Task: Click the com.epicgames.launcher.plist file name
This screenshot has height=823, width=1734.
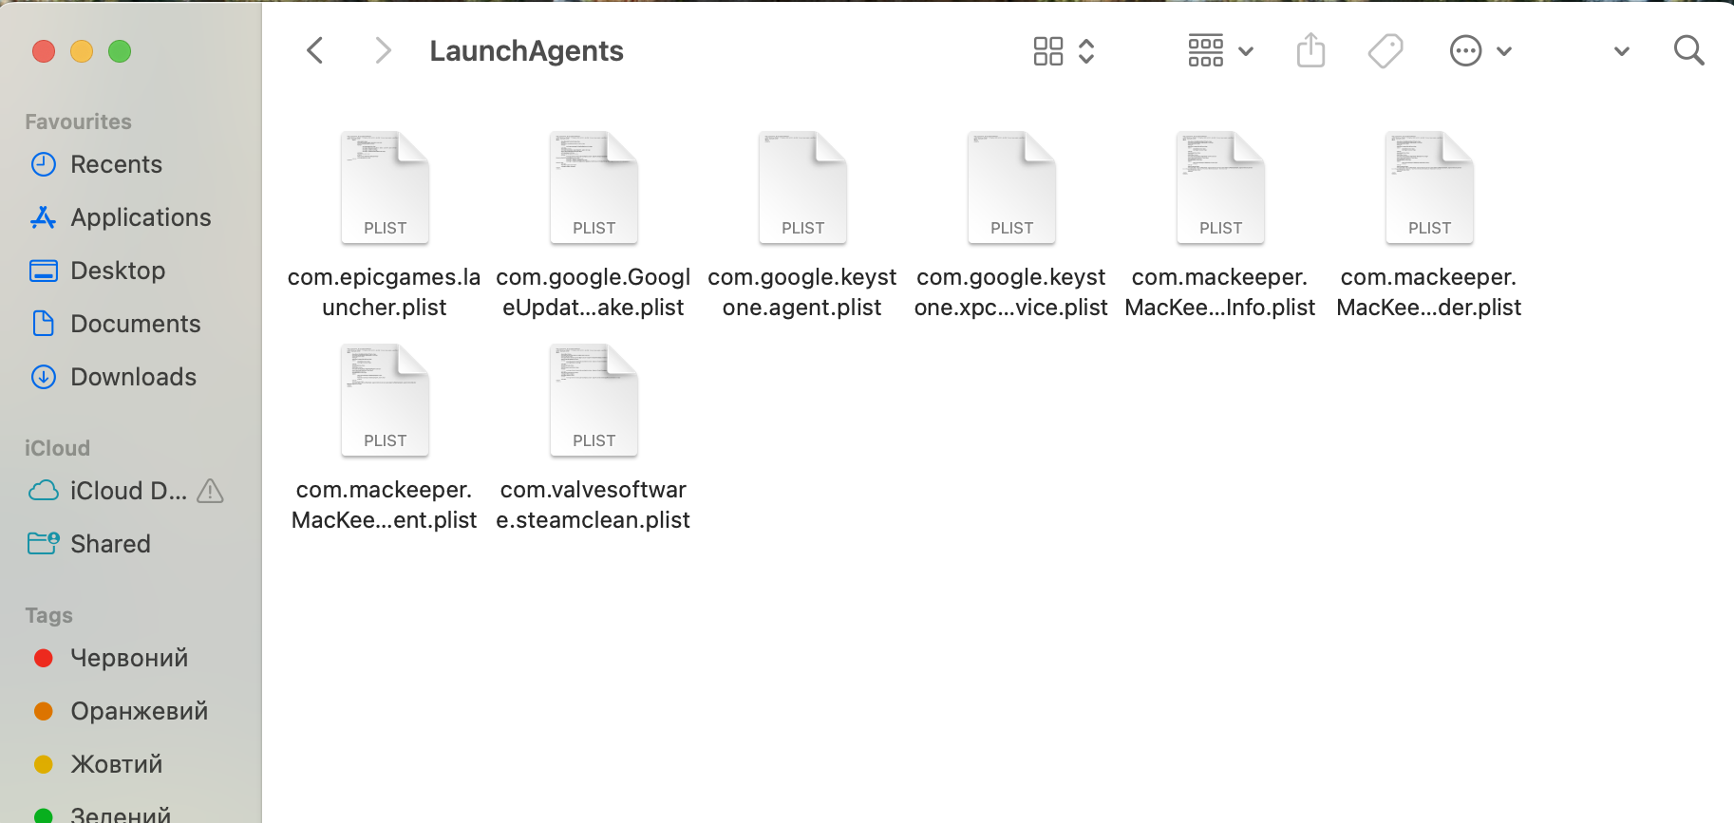Action: (x=385, y=292)
